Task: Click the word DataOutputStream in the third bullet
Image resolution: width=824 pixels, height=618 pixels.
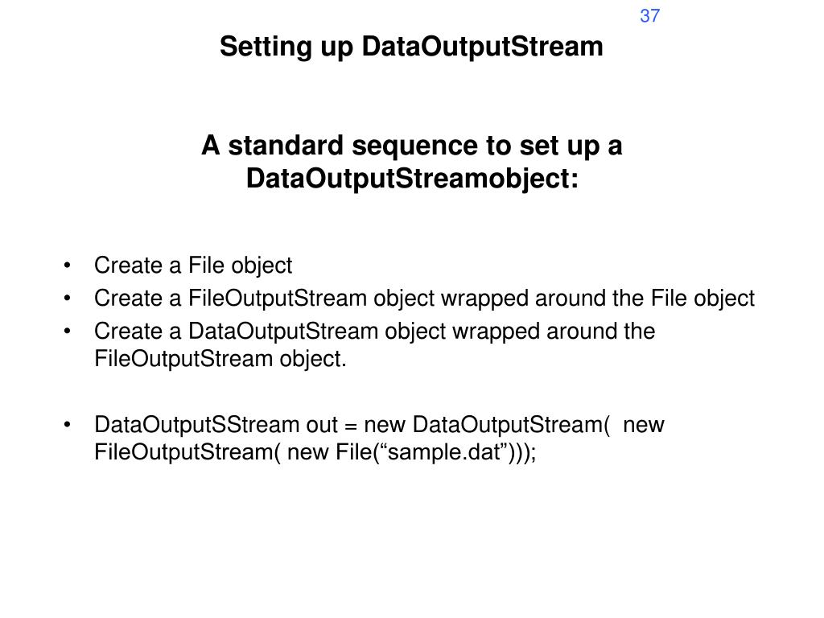Action: 283,332
